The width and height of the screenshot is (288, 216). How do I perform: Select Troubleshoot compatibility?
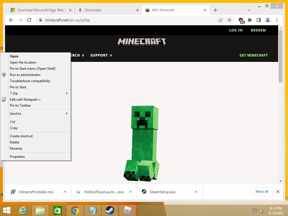(x=39, y=81)
